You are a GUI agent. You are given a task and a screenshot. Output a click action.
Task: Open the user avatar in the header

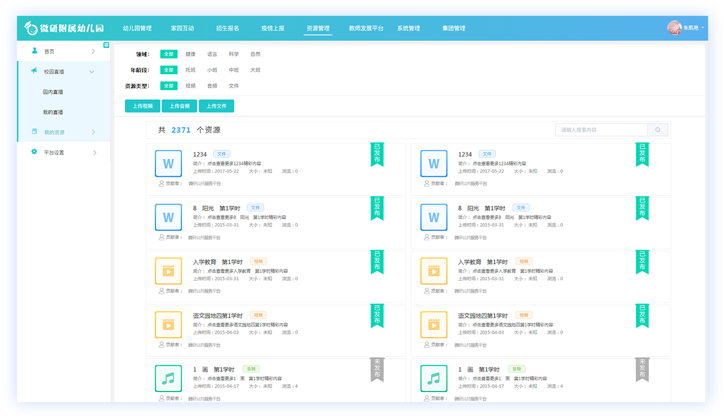coord(674,28)
